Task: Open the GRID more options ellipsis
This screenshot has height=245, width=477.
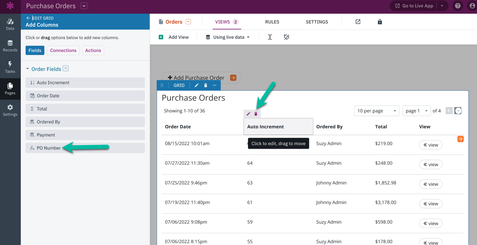Action: tap(215, 85)
